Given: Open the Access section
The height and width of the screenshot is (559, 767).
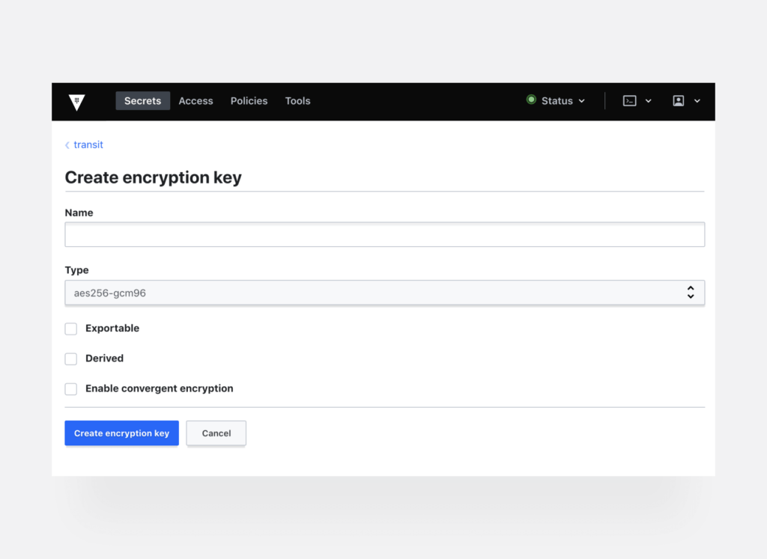Looking at the screenshot, I should pyautogui.click(x=195, y=100).
